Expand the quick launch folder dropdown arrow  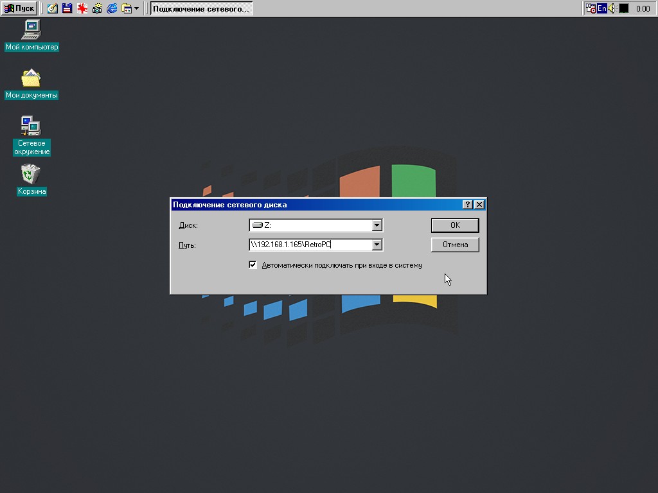coord(136,8)
